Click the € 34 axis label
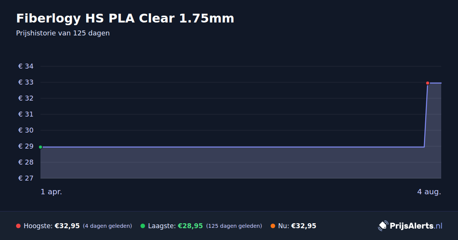 pos(26,66)
